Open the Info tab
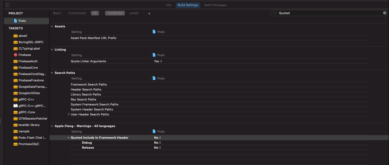 pyautogui.click(x=169, y=5)
